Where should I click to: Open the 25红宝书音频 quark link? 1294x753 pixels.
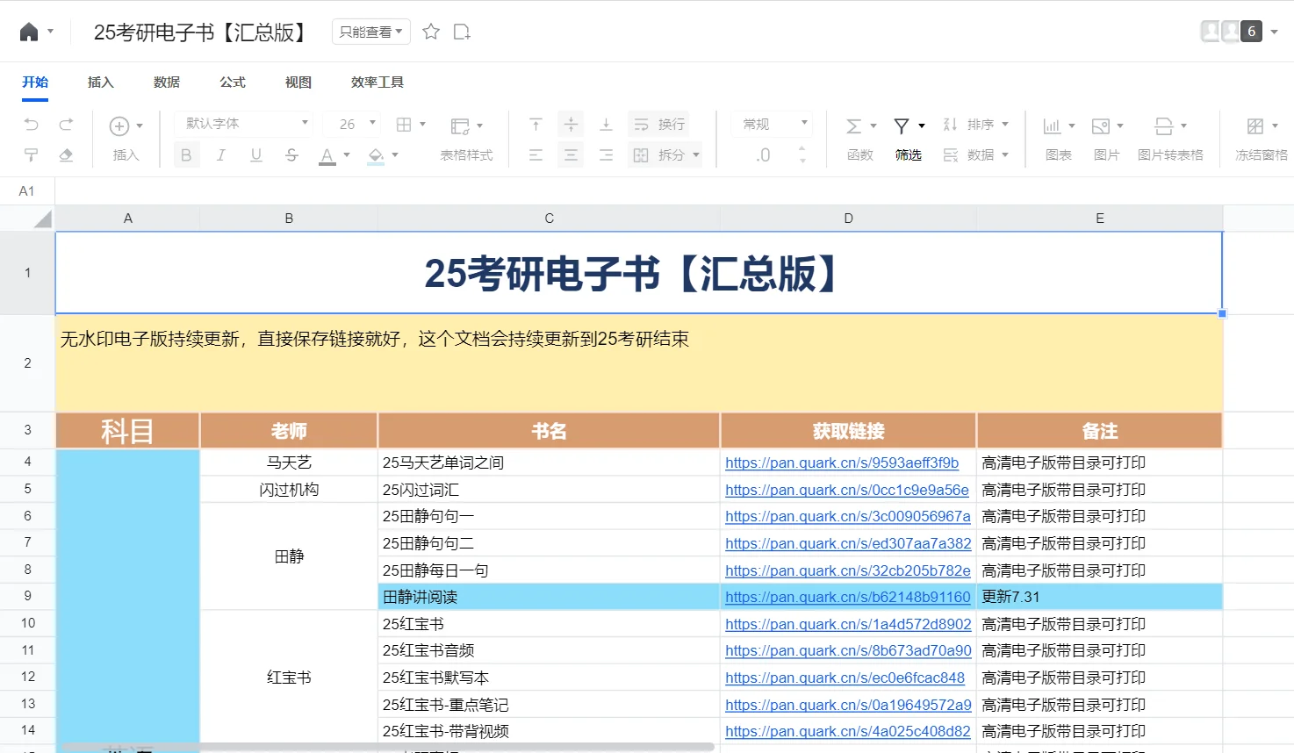(848, 650)
